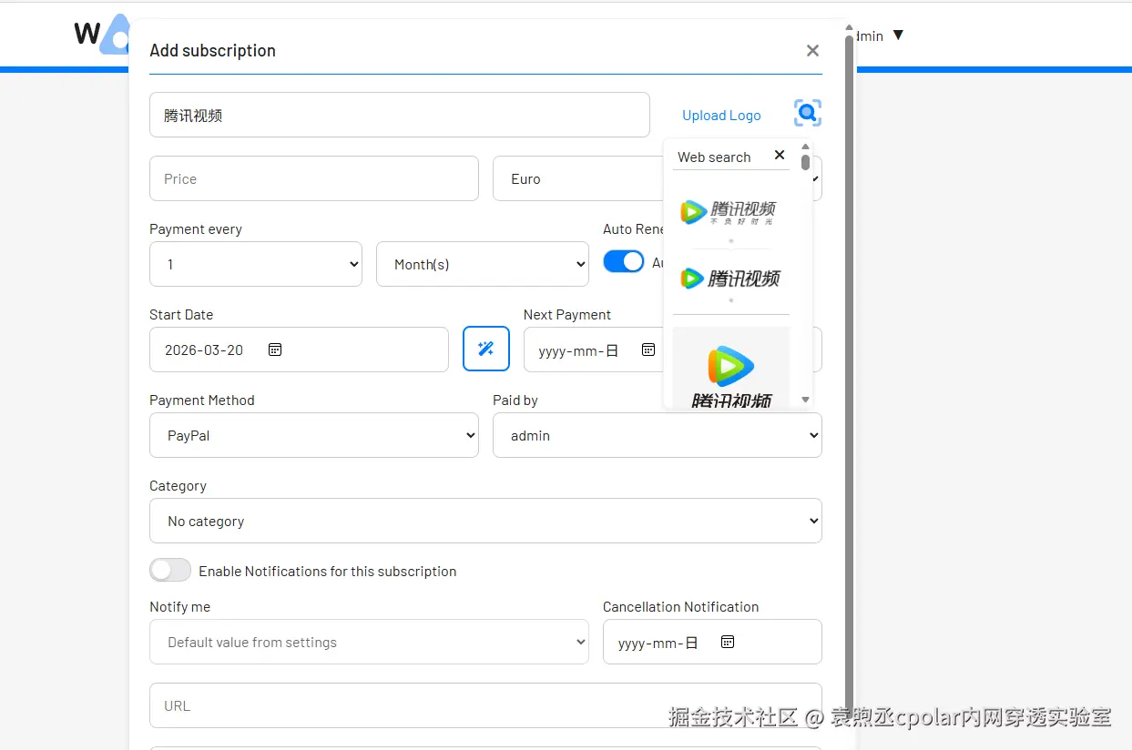Click the Payment Method label
The image size is (1132, 750).
point(202,400)
